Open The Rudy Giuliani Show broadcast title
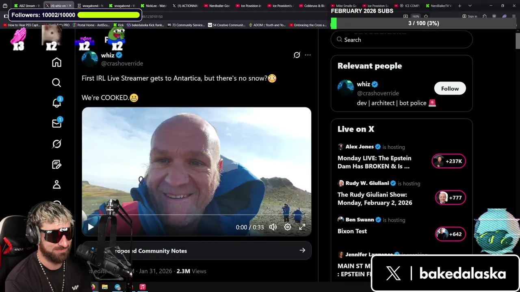The image size is (520, 292). [x=375, y=199]
